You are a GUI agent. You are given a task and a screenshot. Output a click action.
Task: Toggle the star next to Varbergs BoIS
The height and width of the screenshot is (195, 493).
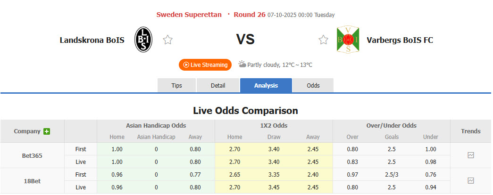click(323, 40)
